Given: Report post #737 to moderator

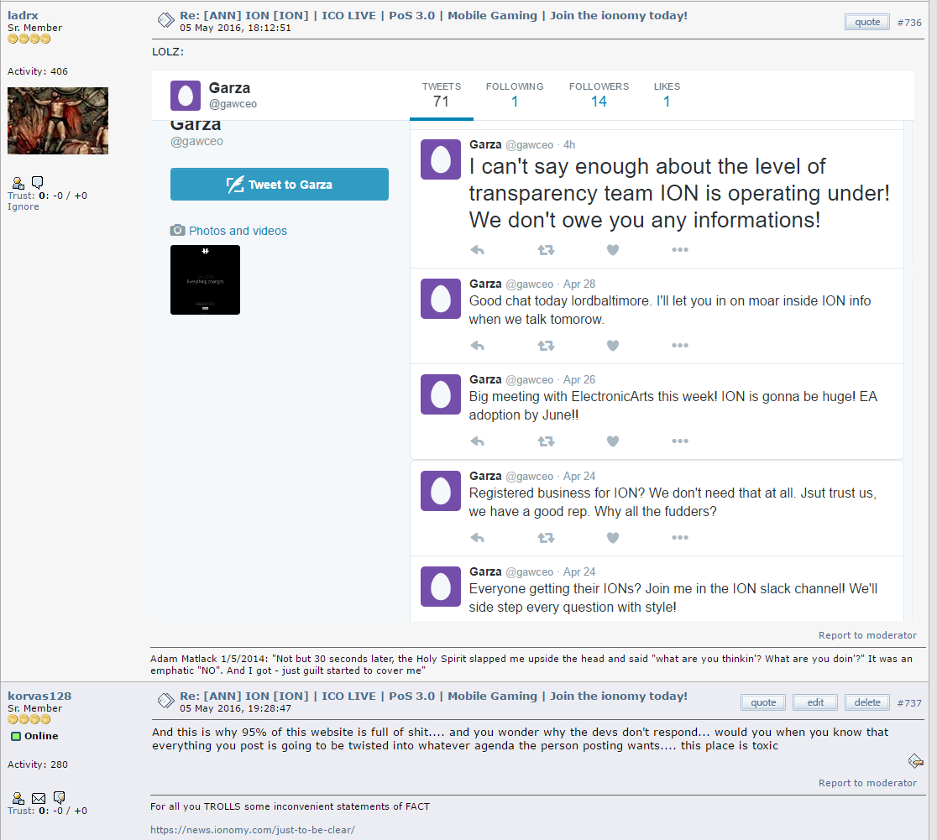Looking at the screenshot, I should pos(867,783).
